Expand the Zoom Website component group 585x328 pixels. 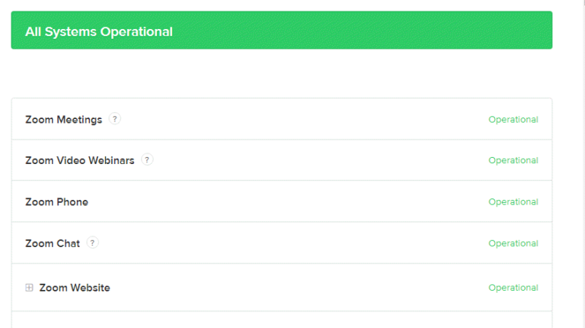point(30,288)
